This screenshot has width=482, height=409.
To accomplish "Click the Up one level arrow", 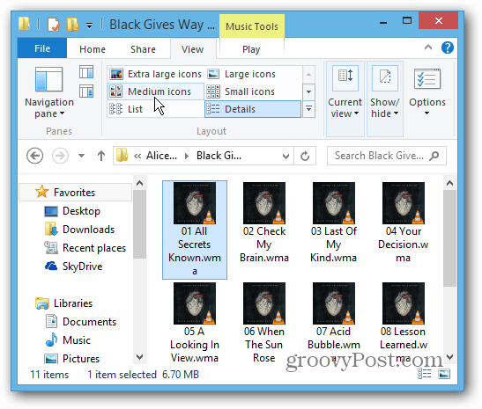I will 101,156.
